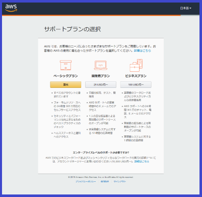
Task: Click the Business plan briefcase icon
Action: coord(136,65)
